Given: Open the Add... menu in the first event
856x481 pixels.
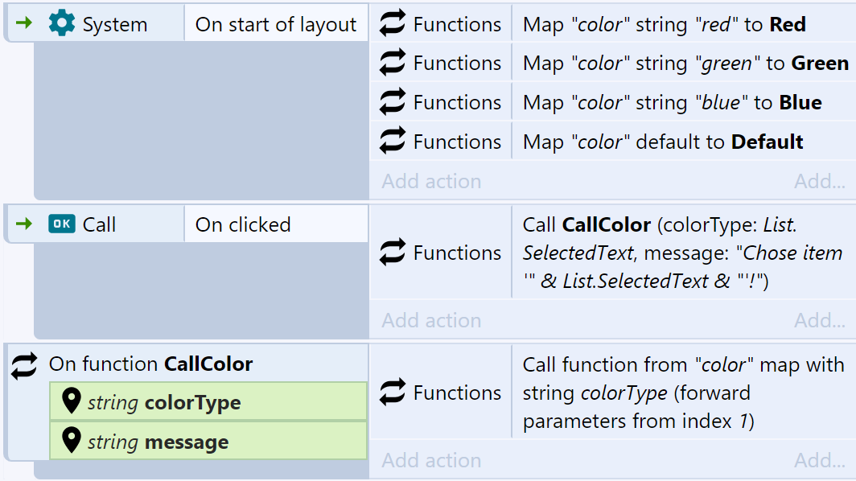Looking at the screenshot, I should point(820,181).
